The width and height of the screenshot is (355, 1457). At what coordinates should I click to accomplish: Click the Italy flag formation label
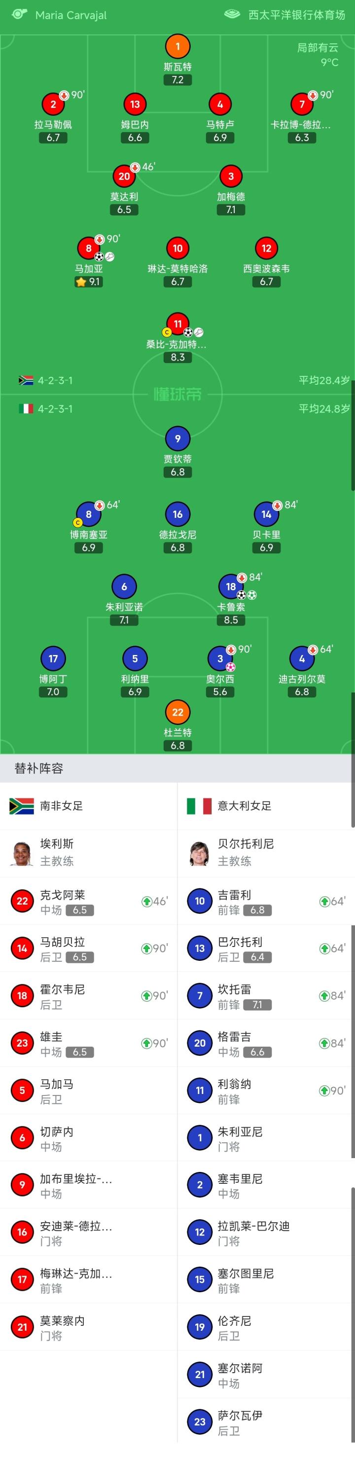pyautogui.click(x=46, y=408)
